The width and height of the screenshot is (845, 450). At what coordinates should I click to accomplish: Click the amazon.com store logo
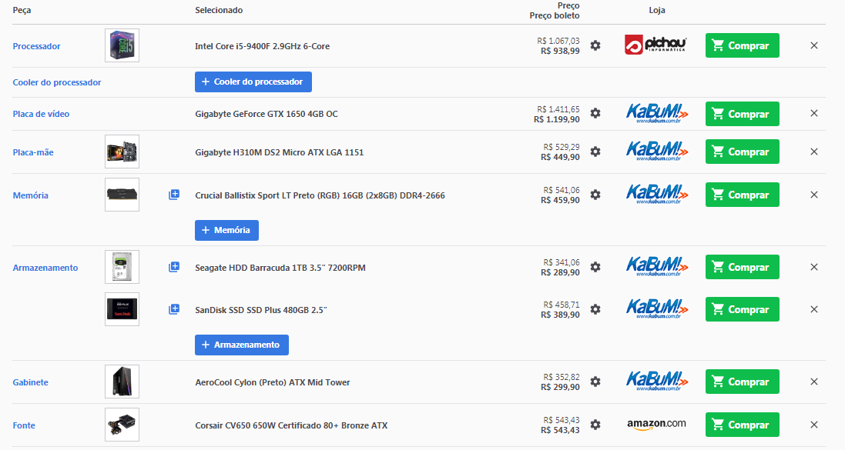[x=656, y=424]
